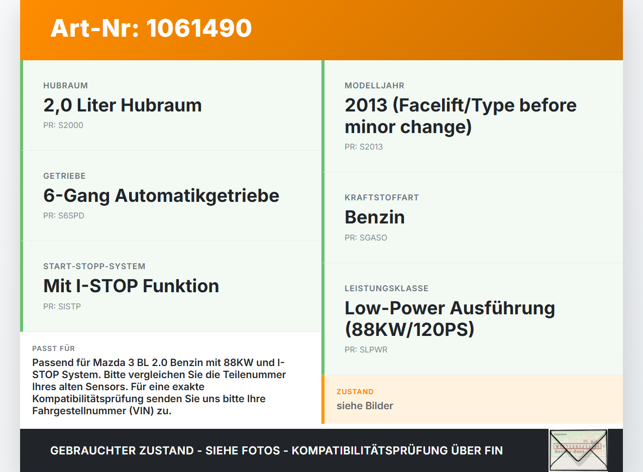
Task: Click the 2013 Facelift Modelljahr card
Action: click(472, 116)
